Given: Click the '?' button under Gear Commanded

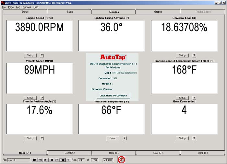Looking at the screenshot, I should point(194,138).
